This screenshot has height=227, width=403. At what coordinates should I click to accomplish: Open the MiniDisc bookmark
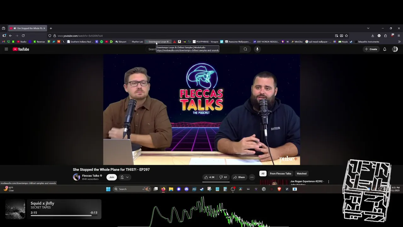pyautogui.click(x=296, y=42)
